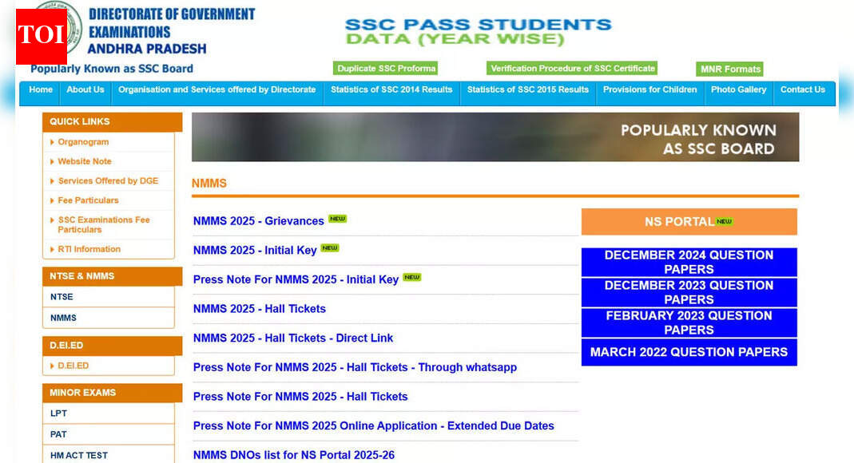
Task: Select the Contact Us menu item
Action: pos(803,90)
